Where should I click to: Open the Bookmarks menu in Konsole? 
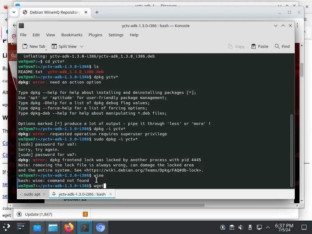click(72, 35)
